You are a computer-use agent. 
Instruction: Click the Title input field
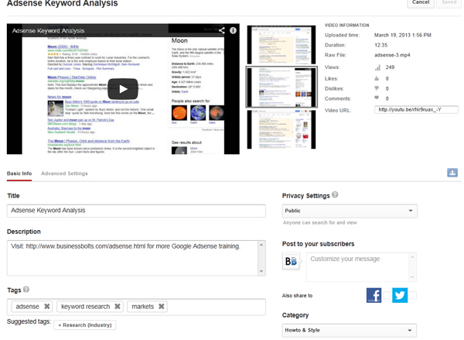(x=136, y=211)
